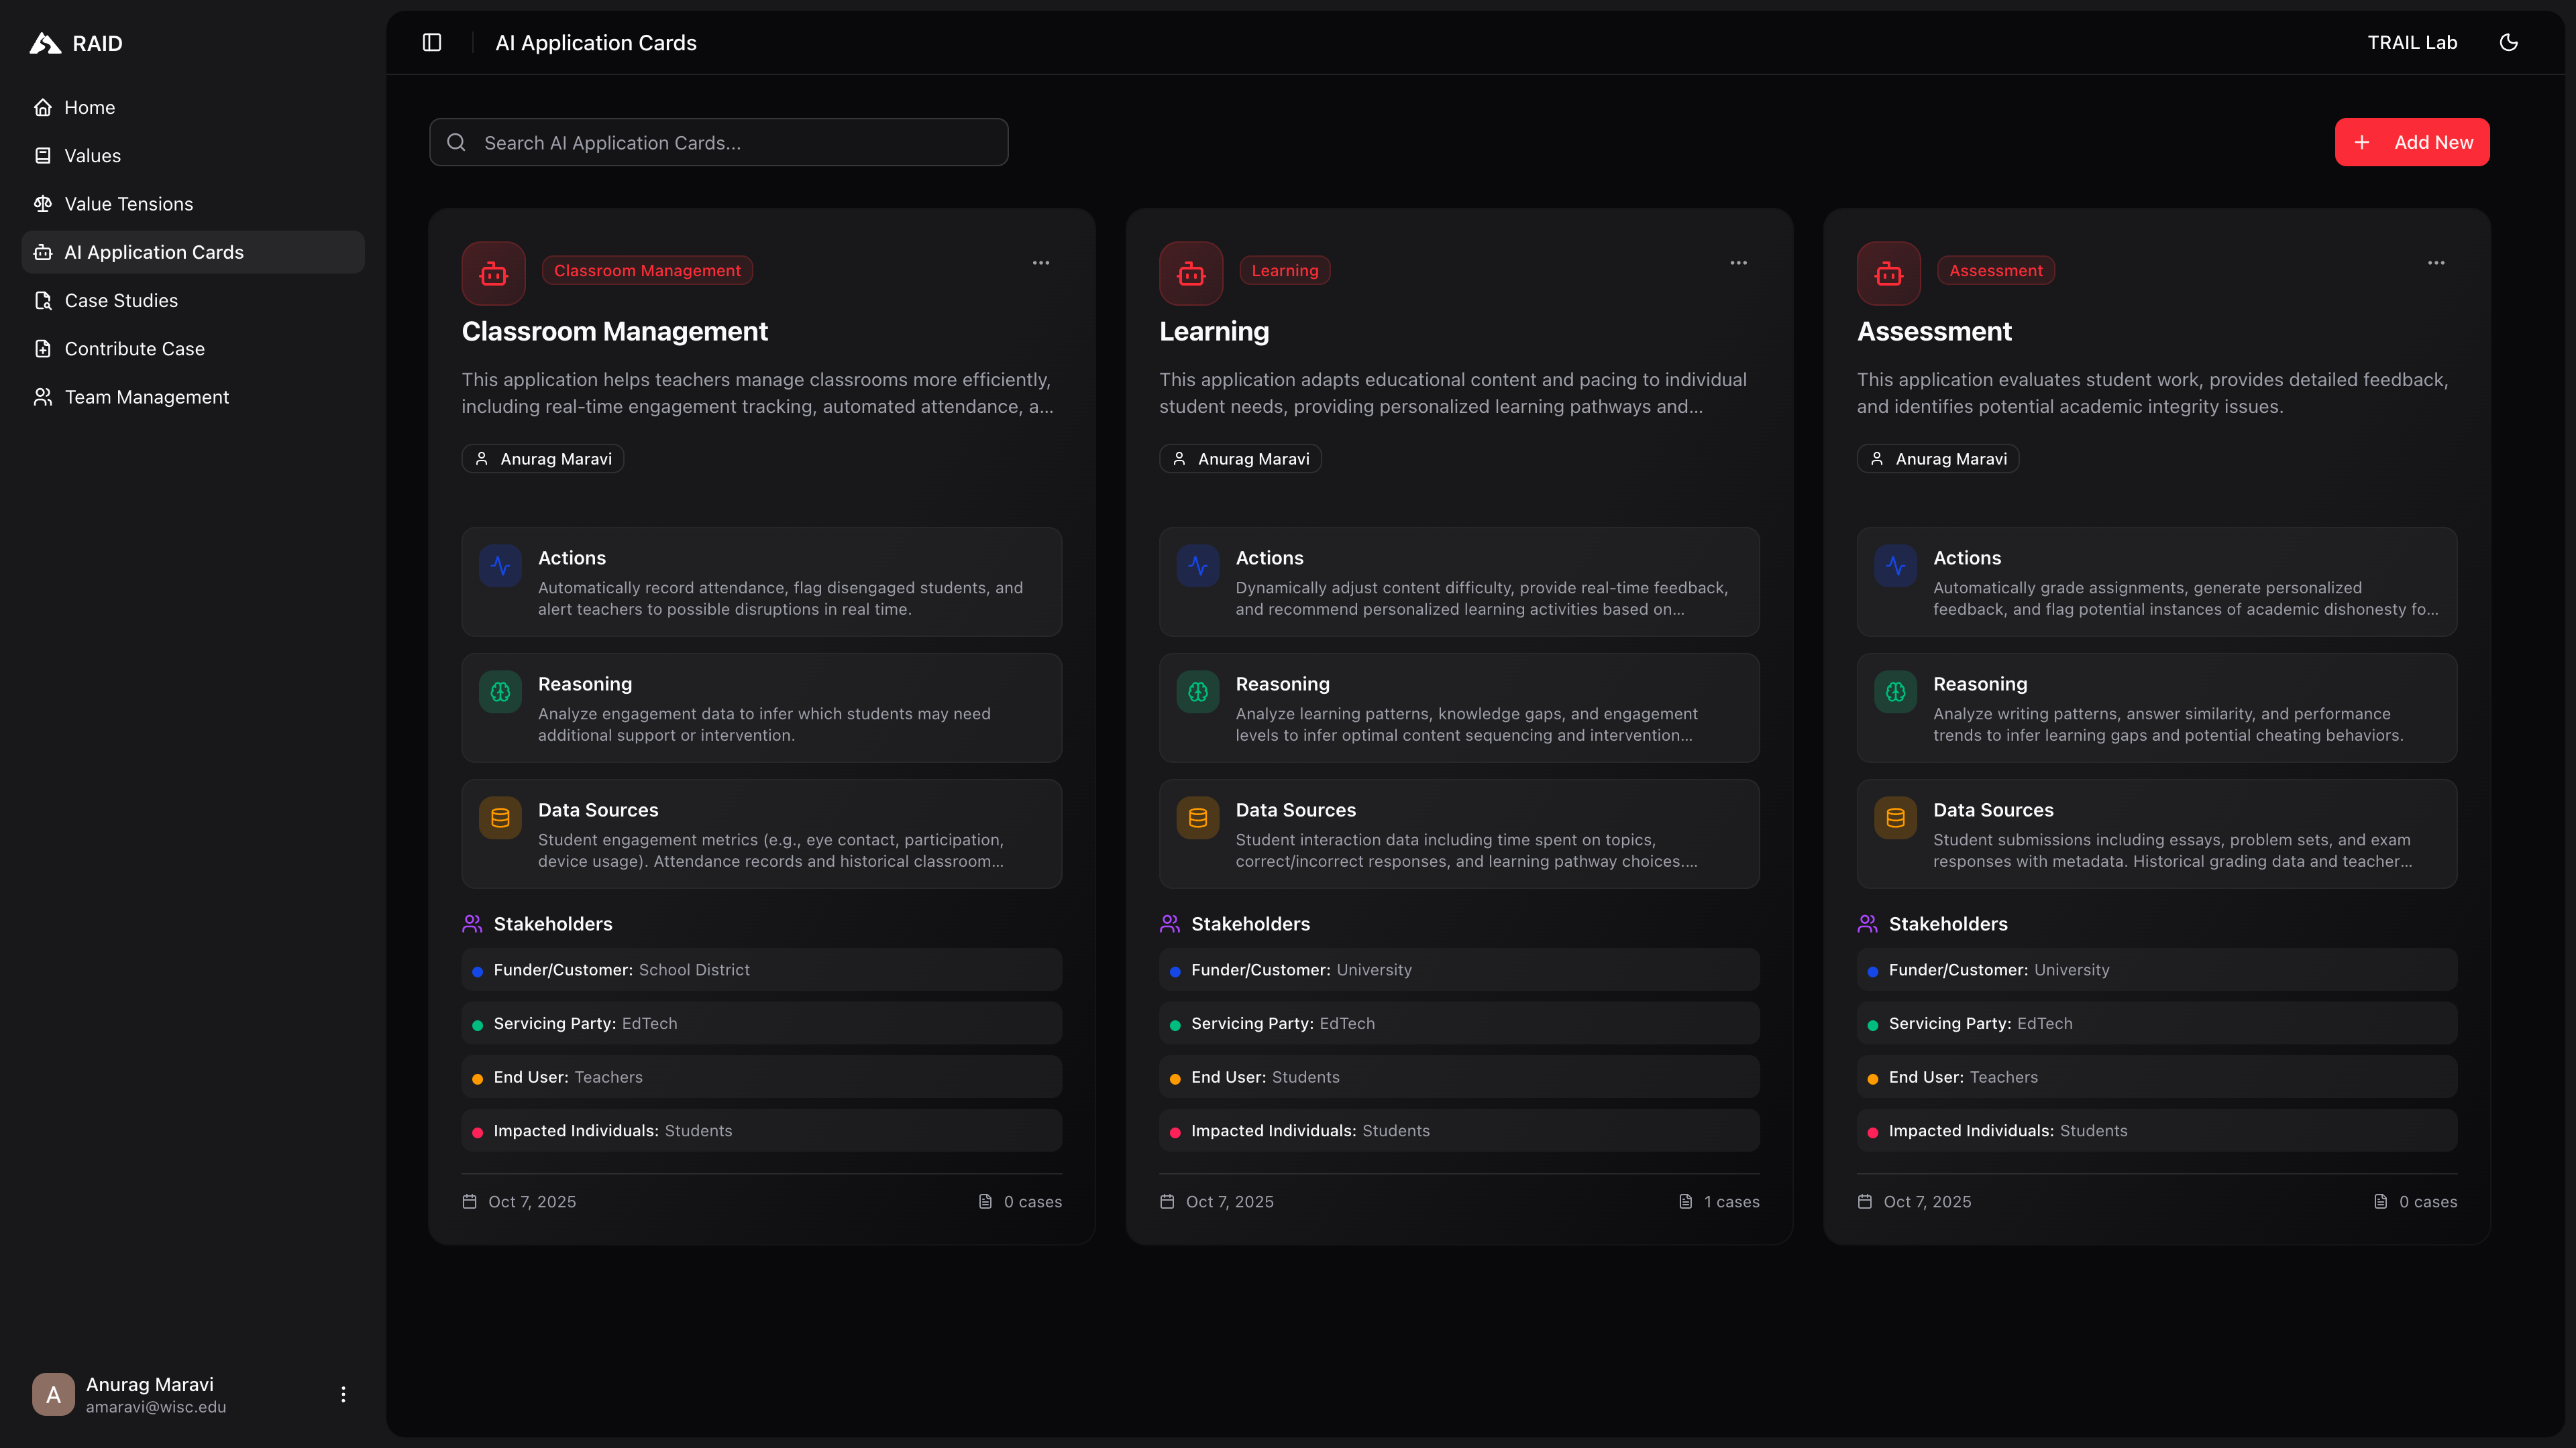The width and height of the screenshot is (2576, 1448).
Task: Click the AI Application Cards search field
Action: [x=717, y=142]
